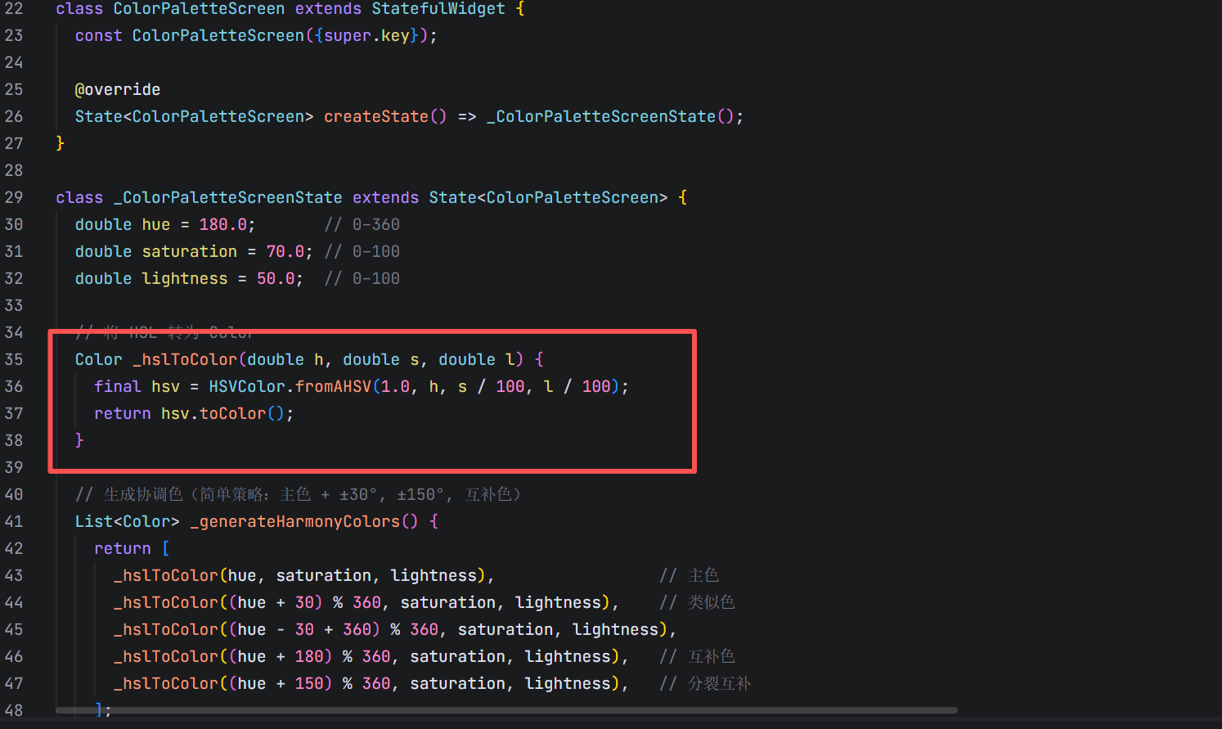
Task: Click line number 41 in the gutter
Action: point(14,521)
